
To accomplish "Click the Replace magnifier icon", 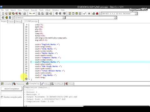I will [x=42, y=13].
